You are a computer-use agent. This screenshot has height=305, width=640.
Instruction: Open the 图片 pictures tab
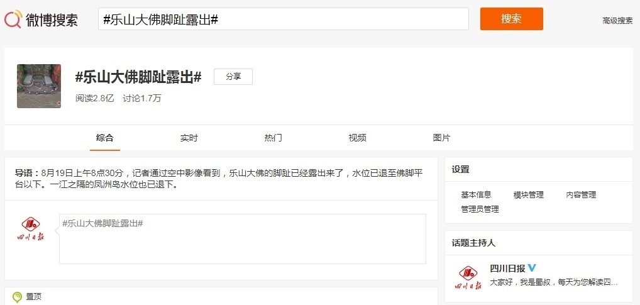(441, 138)
